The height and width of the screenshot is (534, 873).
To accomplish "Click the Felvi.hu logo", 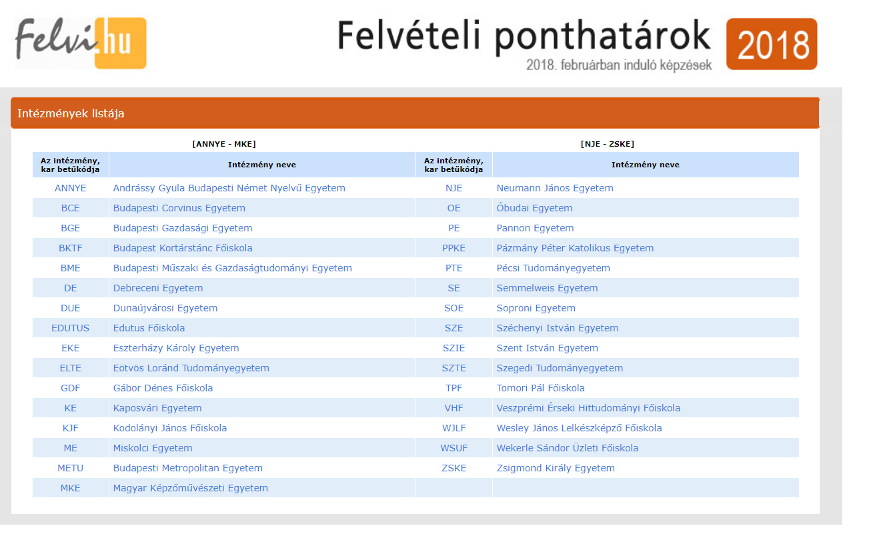I will [x=81, y=43].
